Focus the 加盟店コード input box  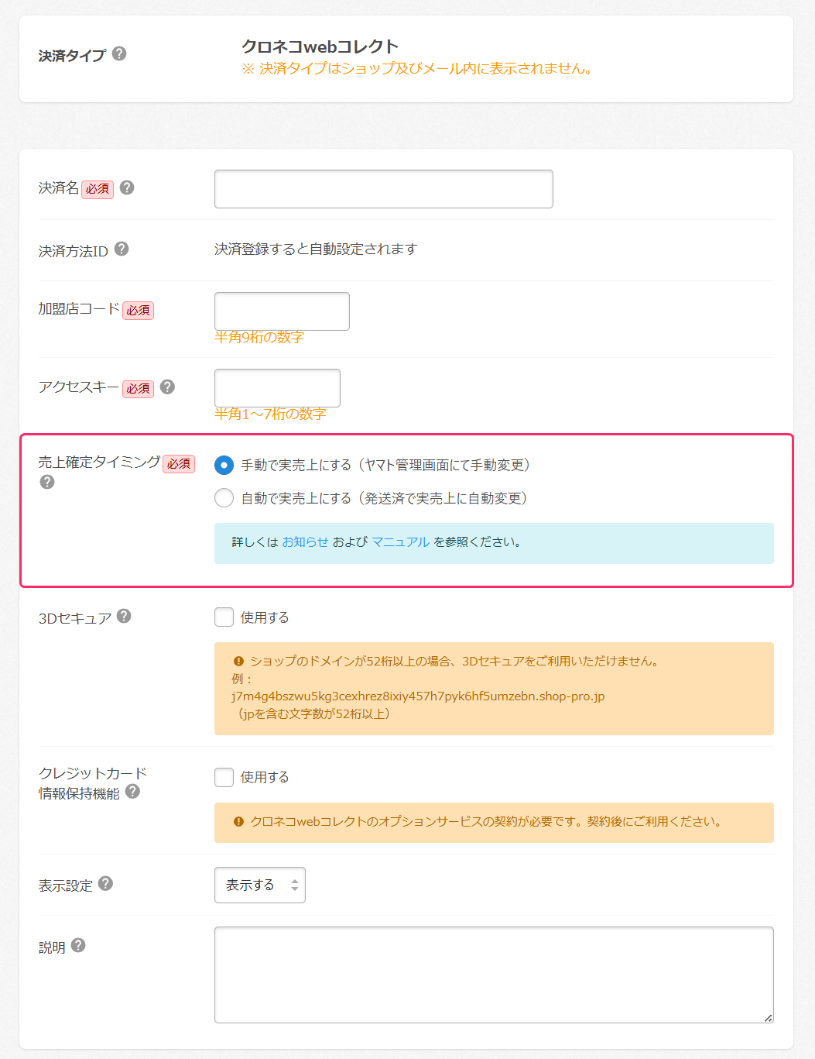(x=282, y=311)
